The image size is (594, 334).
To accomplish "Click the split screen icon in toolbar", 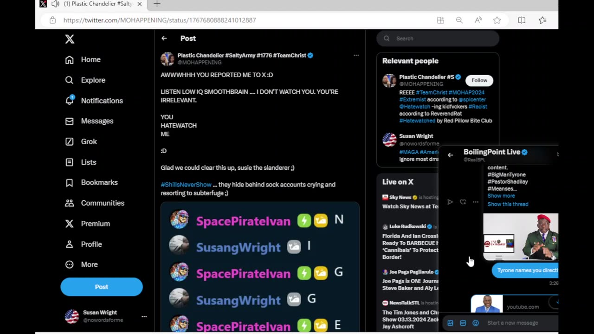I will pyautogui.click(x=522, y=20).
